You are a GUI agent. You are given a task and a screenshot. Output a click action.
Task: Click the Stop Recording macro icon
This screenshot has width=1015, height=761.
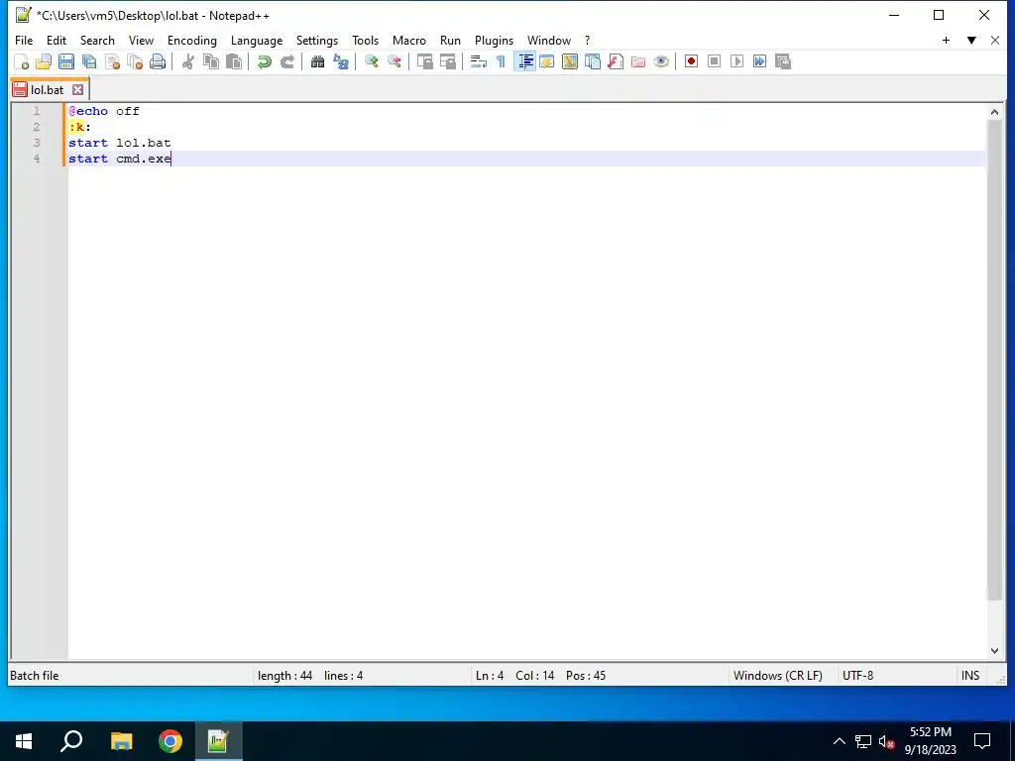point(714,61)
